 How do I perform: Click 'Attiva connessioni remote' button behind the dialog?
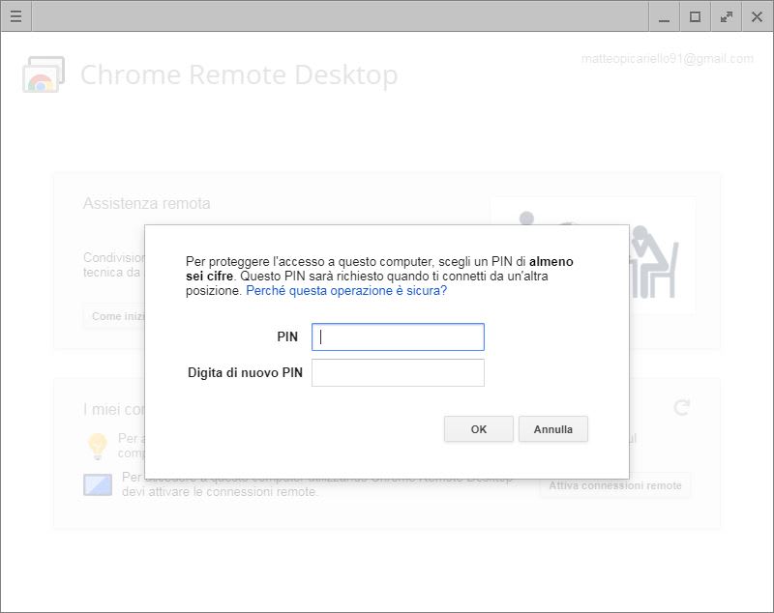(615, 485)
